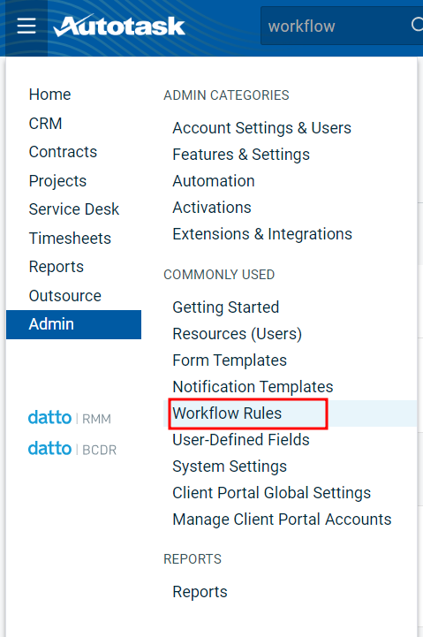Open System Settings link

pos(230,466)
